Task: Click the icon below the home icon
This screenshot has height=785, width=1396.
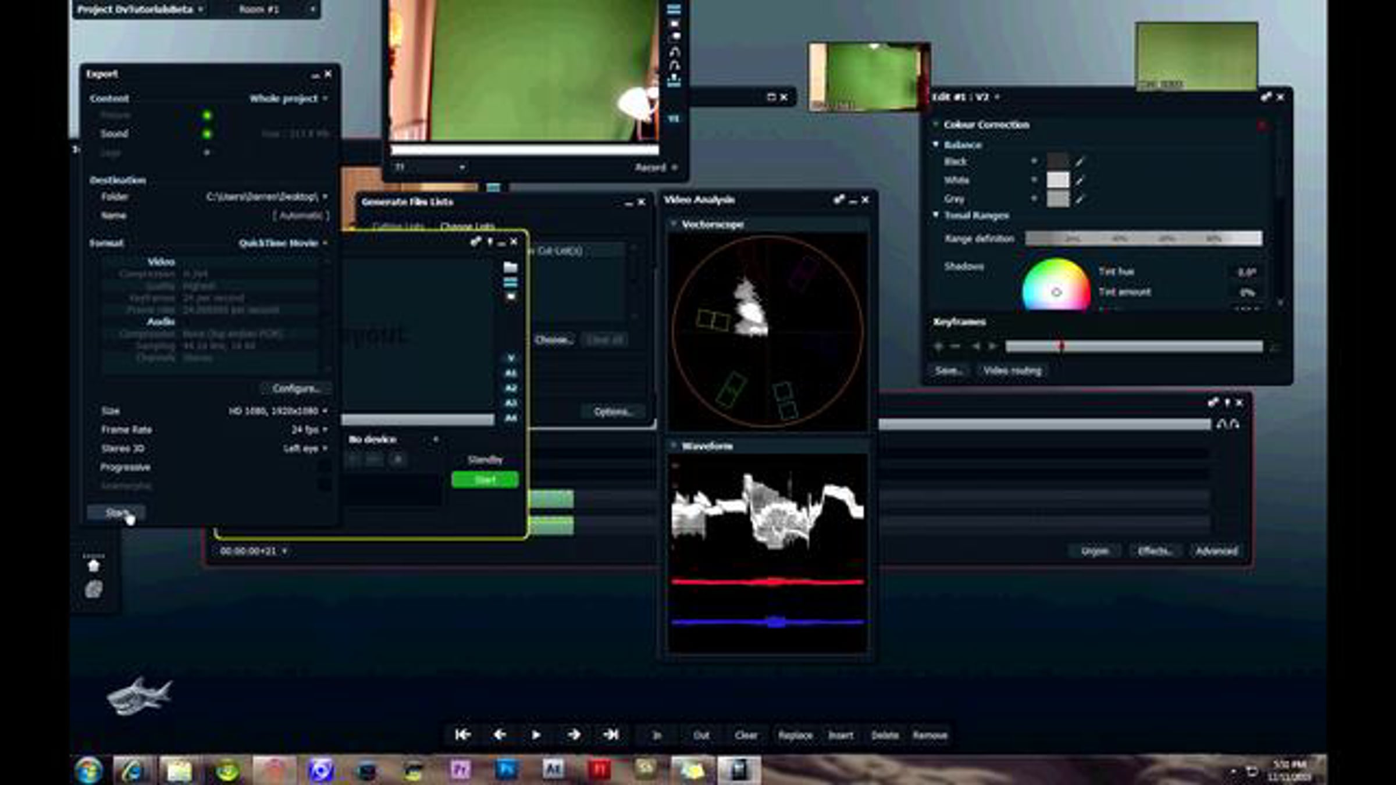Action: (x=93, y=590)
